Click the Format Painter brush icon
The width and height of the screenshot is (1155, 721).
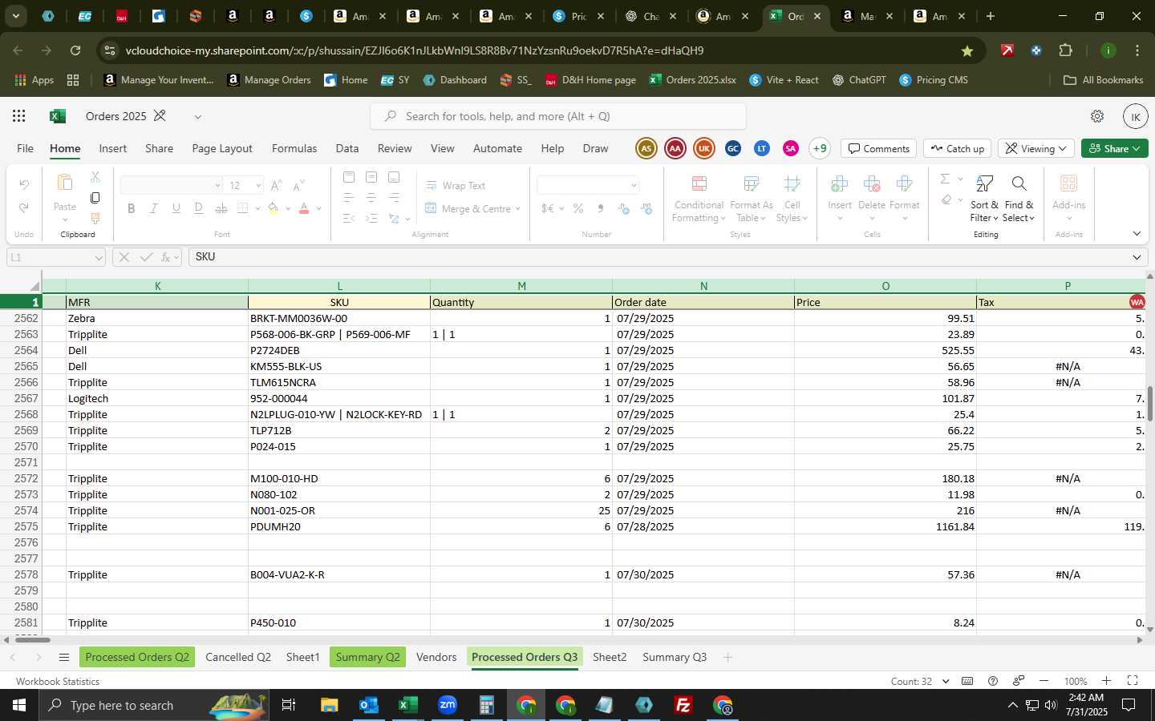coord(95,219)
